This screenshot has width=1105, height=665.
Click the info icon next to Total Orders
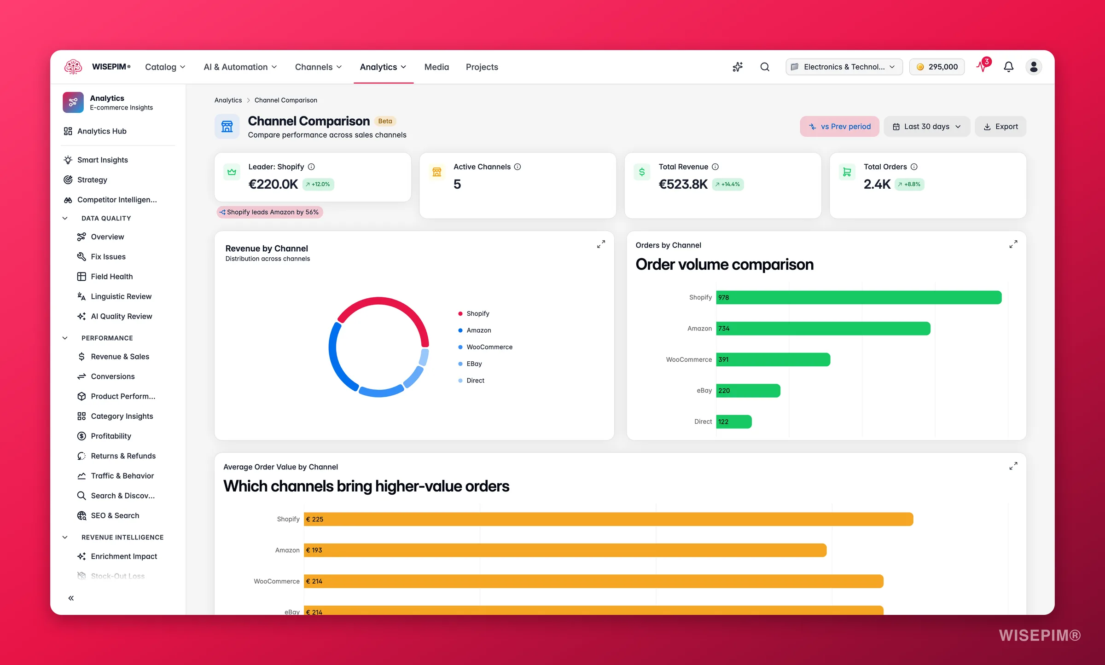[x=914, y=167]
